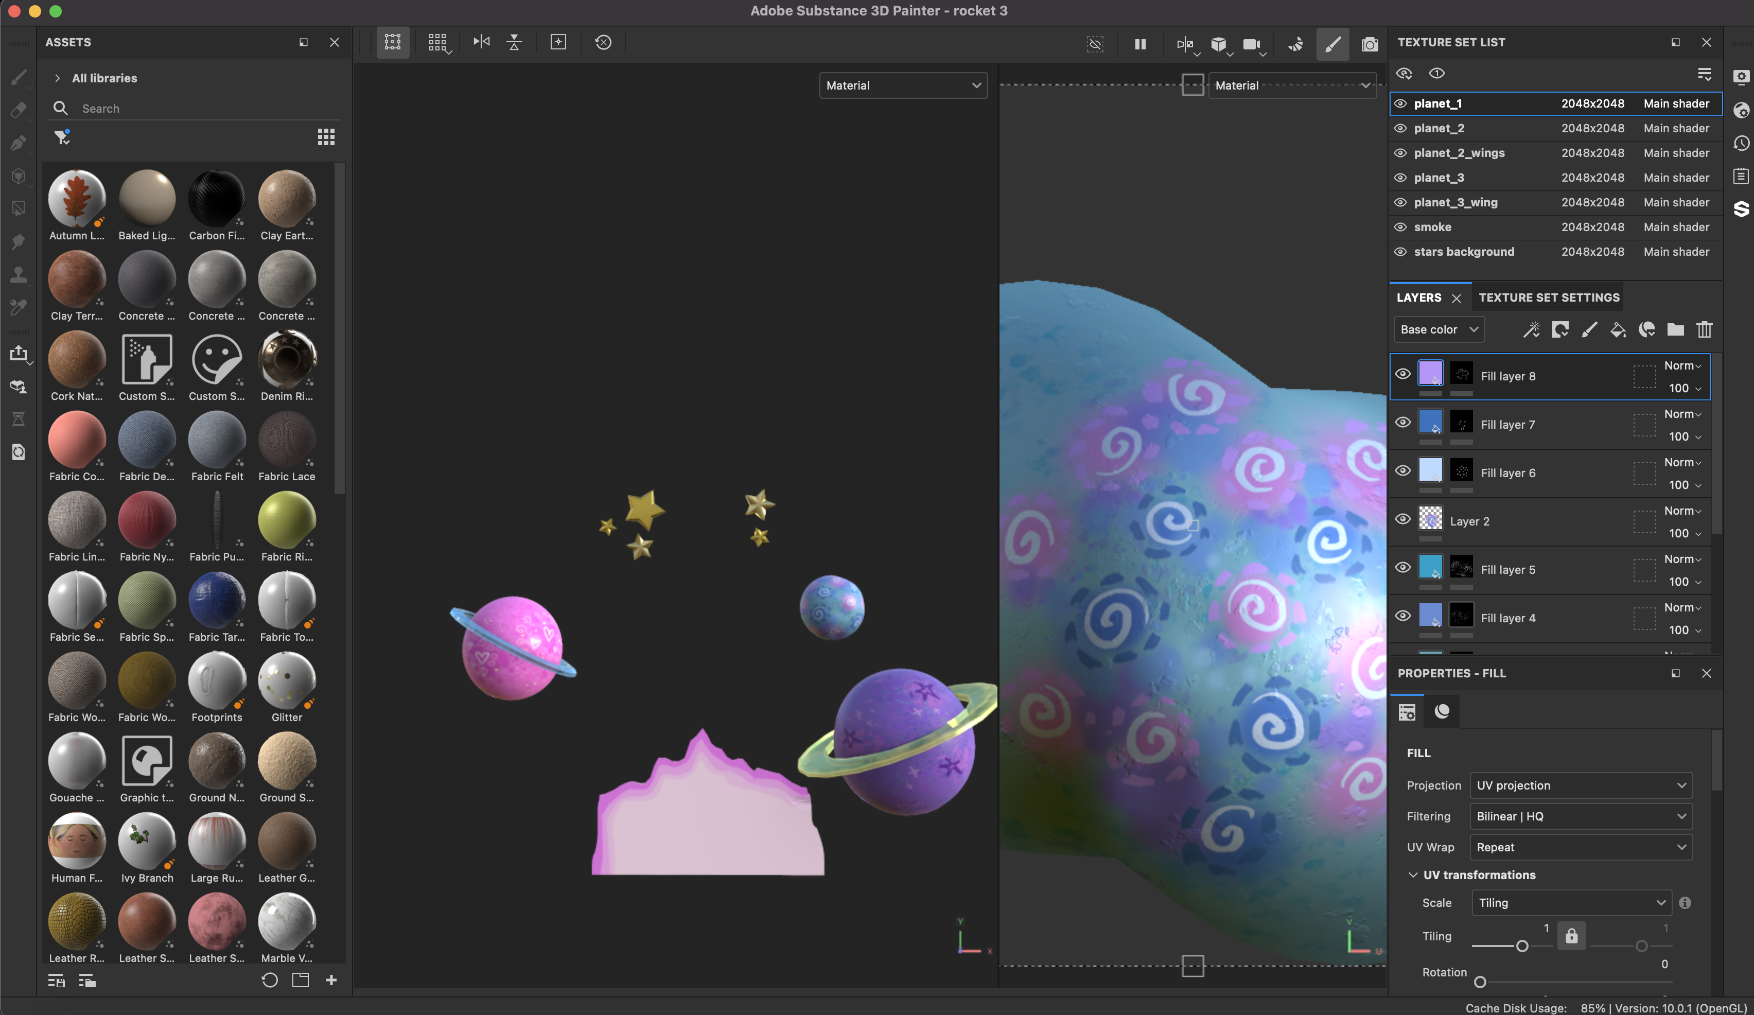Open the export textures icon in left toolbar
Image resolution: width=1754 pixels, height=1015 pixels.
click(x=19, y=353)
